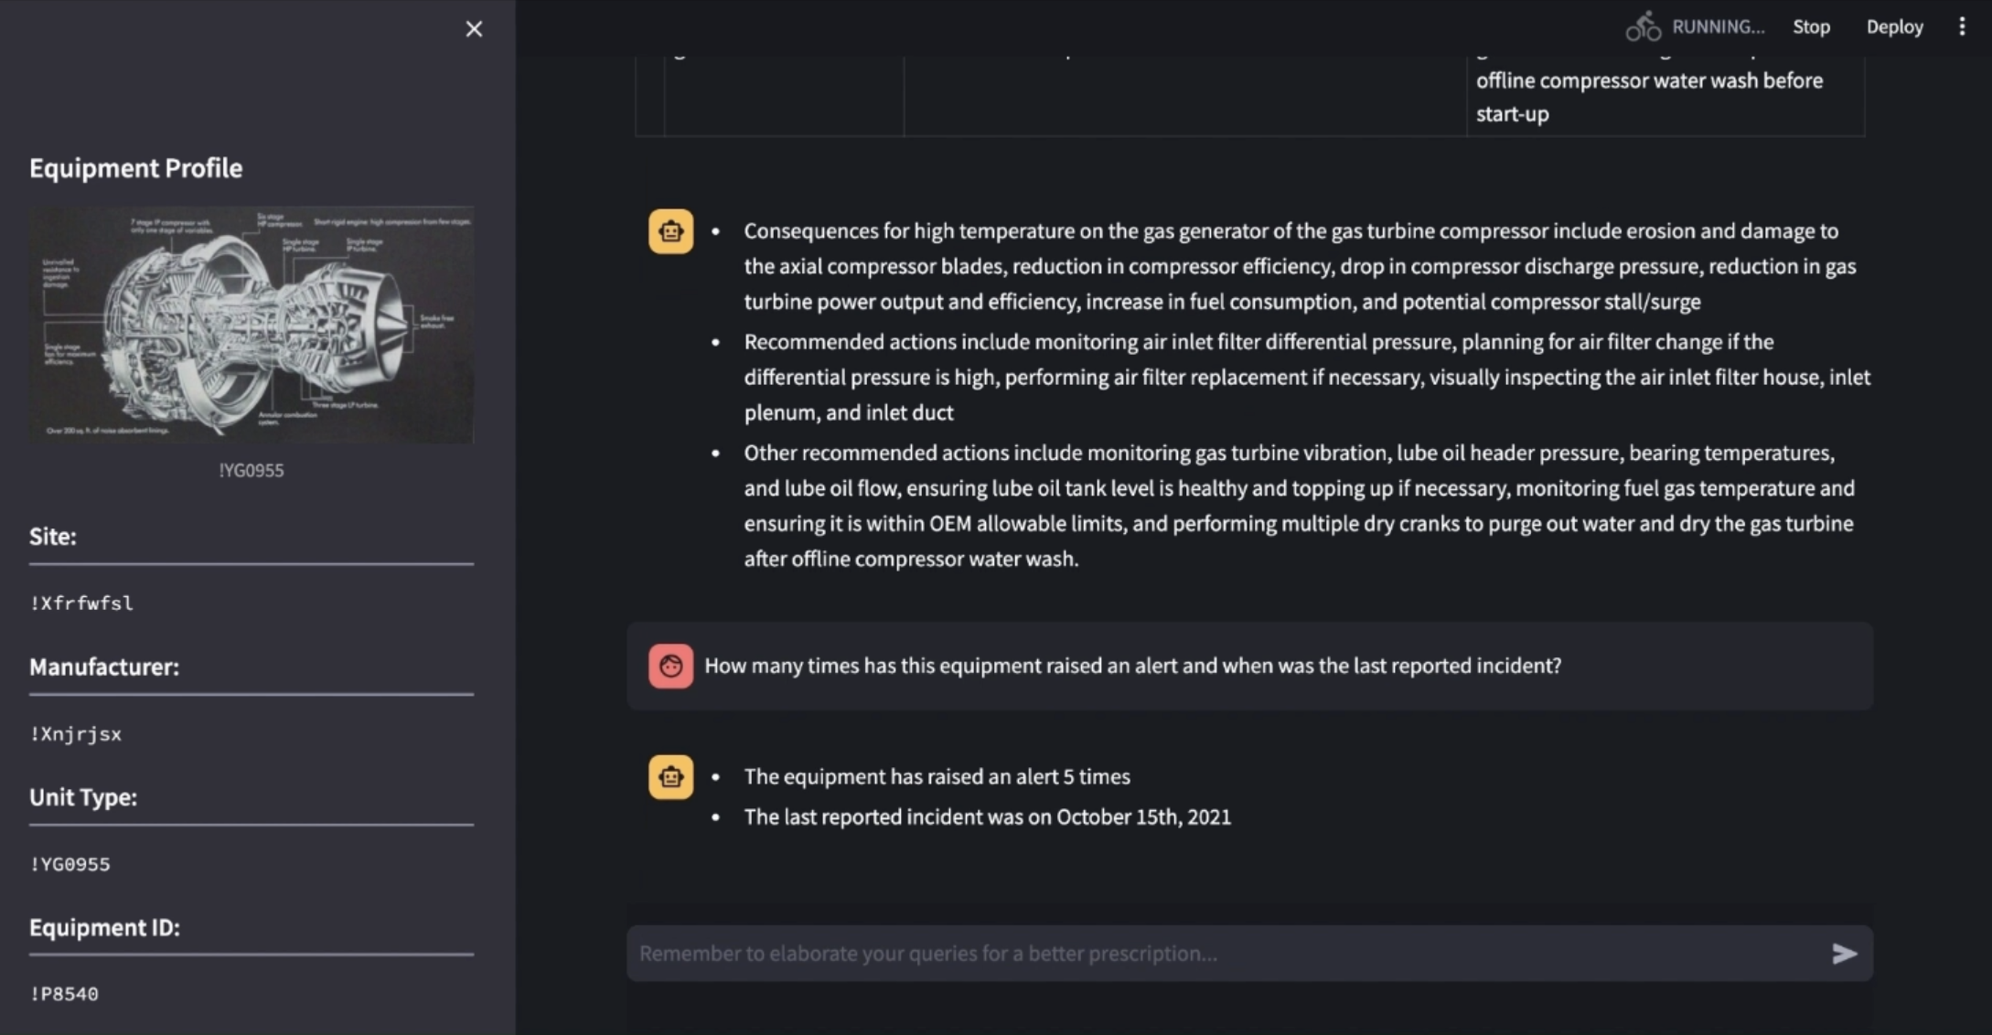Click the RUNNING... status text
This screenshot has height=1035, width=1992.
pyautogui.click(x=1718, y=27)
